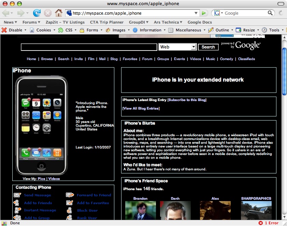Open the Back button history dropdown arrow
The height and width of the screenshot is (226, 287).
(12, 13)
